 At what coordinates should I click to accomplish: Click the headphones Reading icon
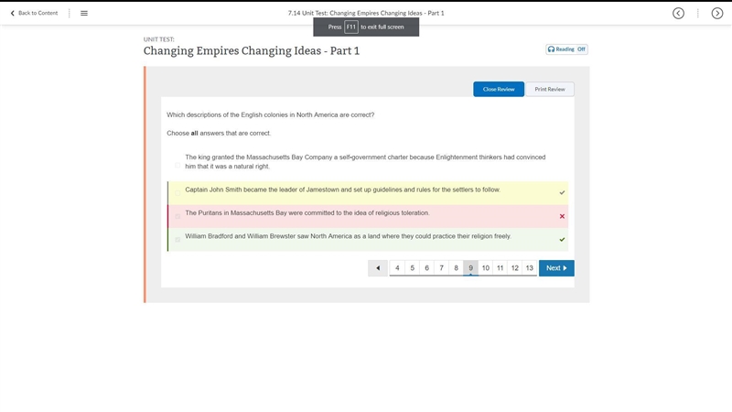pos(552,49)
